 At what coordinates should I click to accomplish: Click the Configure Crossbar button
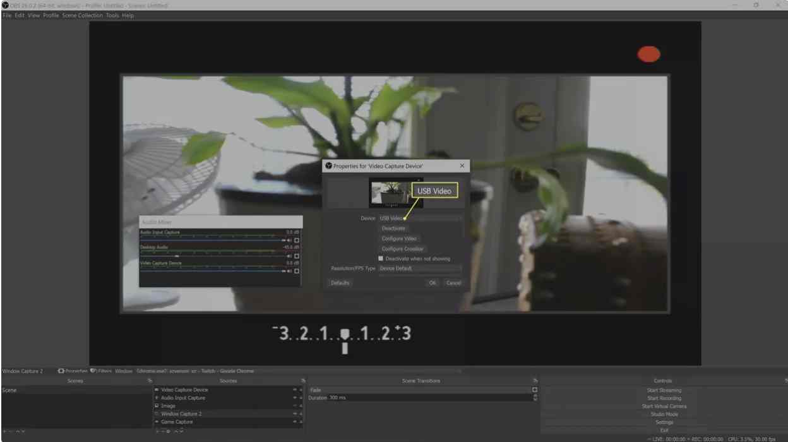pyautogui.click(x=402, y=249)
